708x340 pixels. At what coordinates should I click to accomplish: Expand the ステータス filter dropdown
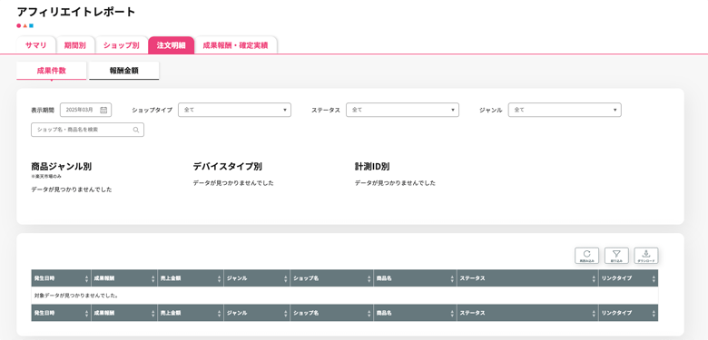point(402,110)
